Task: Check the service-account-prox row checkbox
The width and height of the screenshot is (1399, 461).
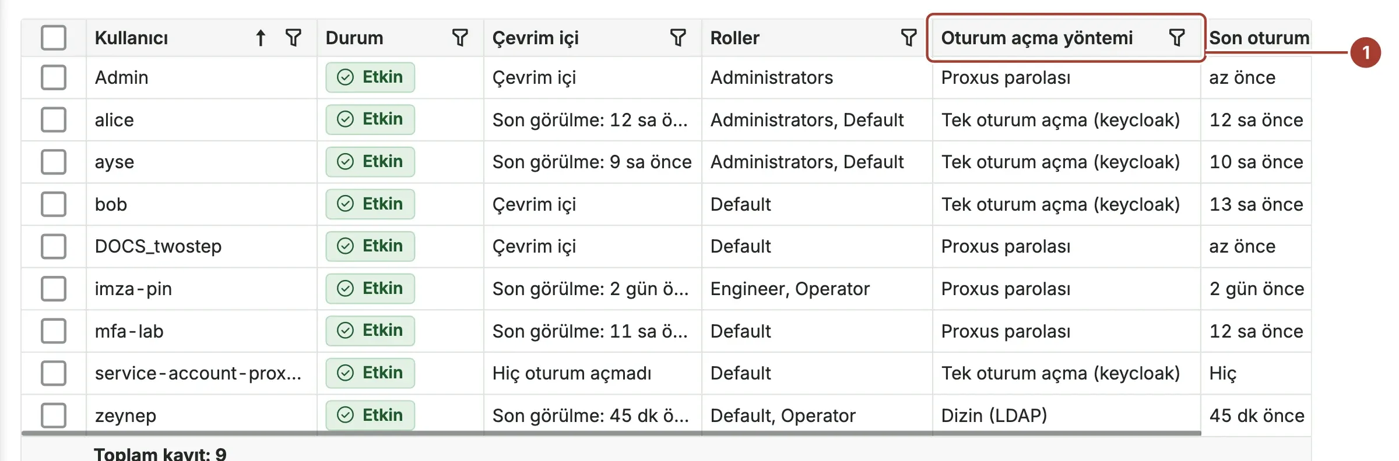Action: (54, 373)
